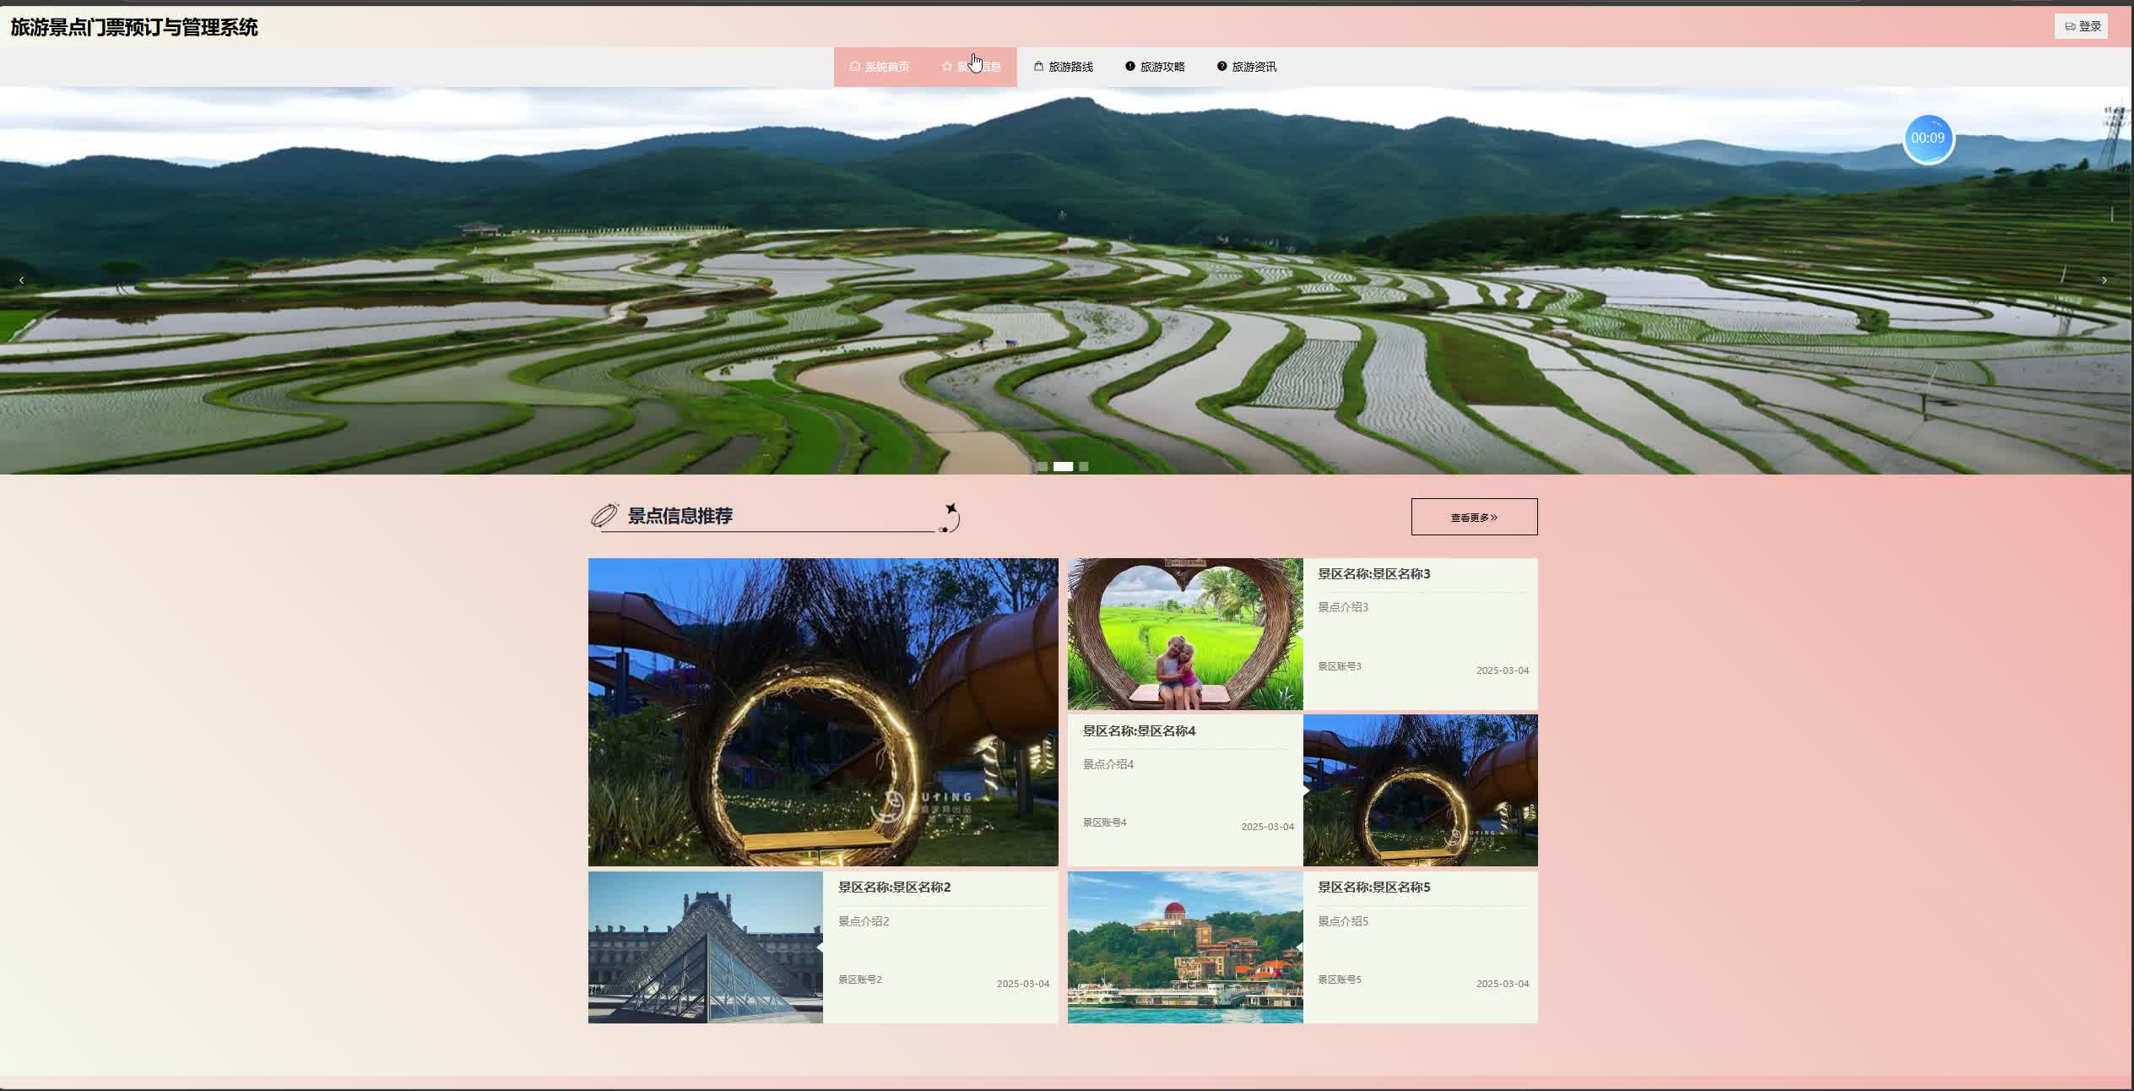Click the 查看更多 button
The image size is (2134, 1091).
click(x=1474, y=517)
